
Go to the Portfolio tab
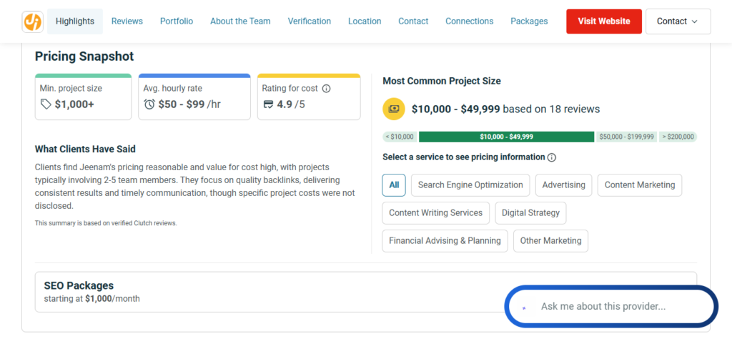[x=177, y=21]
